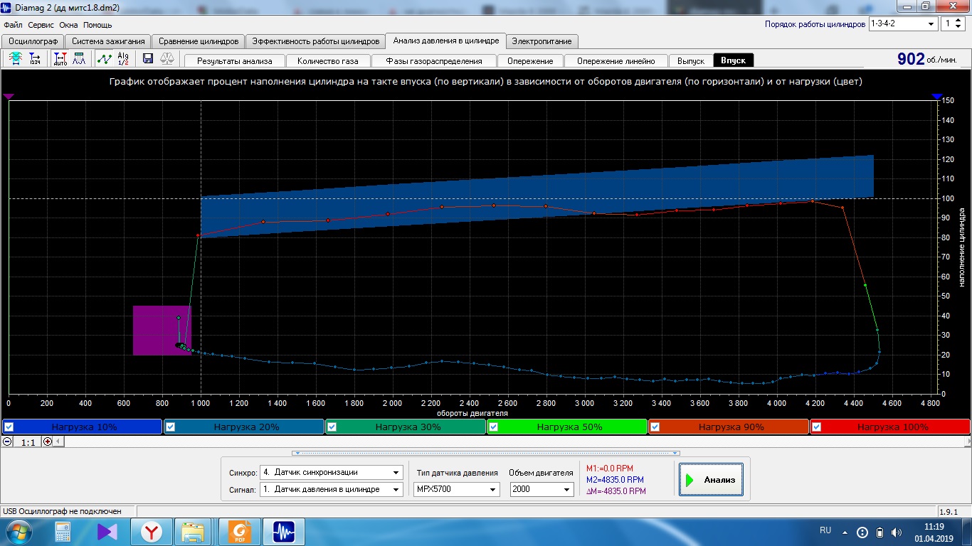Viewport: 972px width, 546px height.
Task: Click the 902 об./мин. RPM readout
Action: coord(929,59)
